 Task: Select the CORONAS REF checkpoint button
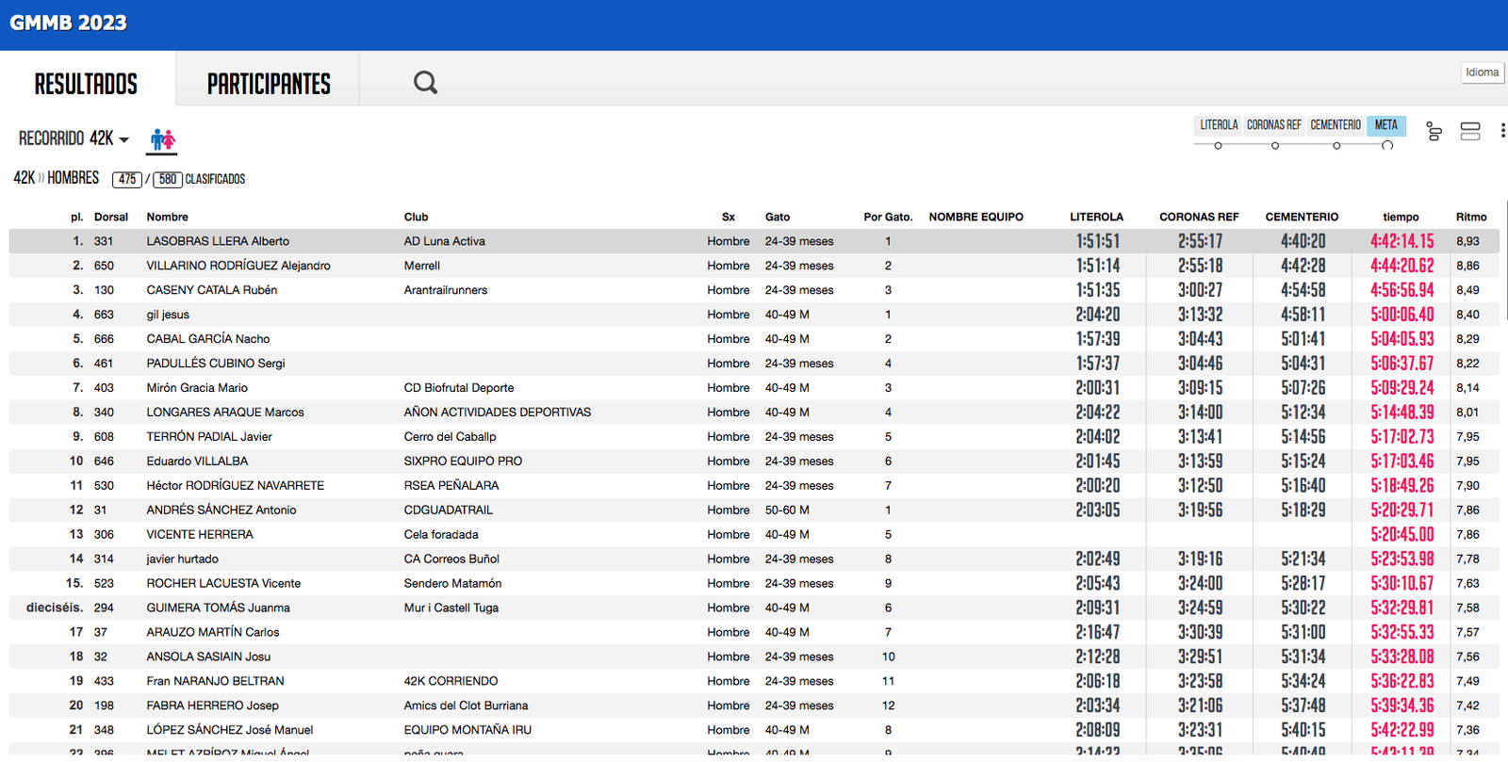(x=1273, y=125)
